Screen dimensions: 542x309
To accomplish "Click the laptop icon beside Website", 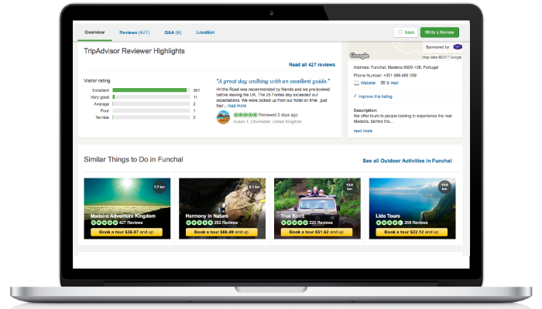I will coord(356,83).
